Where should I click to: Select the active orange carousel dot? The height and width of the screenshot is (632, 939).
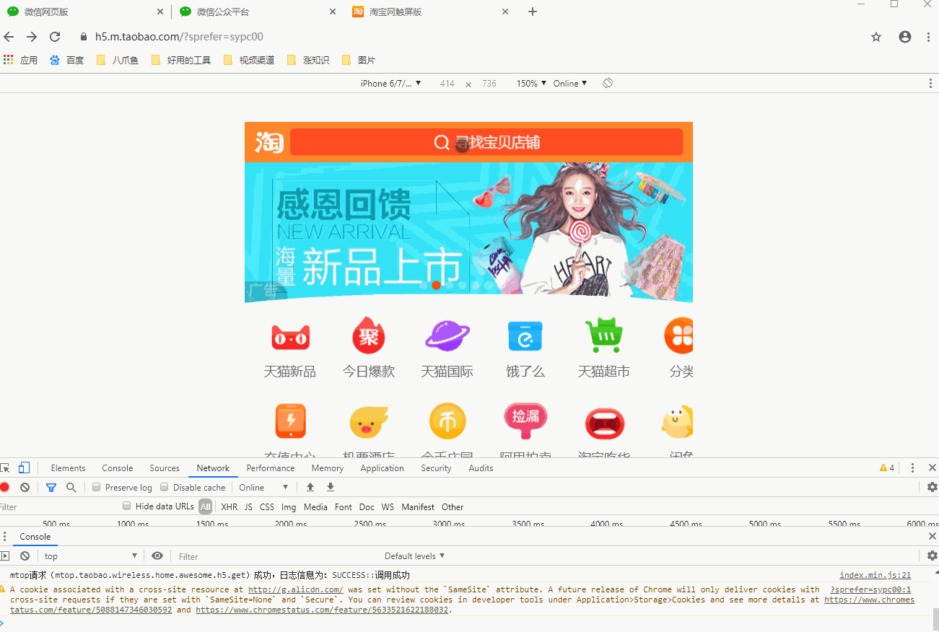[x=436, y=285]
